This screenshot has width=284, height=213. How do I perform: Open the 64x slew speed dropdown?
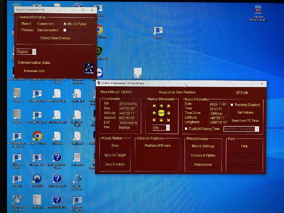[x=161, y=128]
